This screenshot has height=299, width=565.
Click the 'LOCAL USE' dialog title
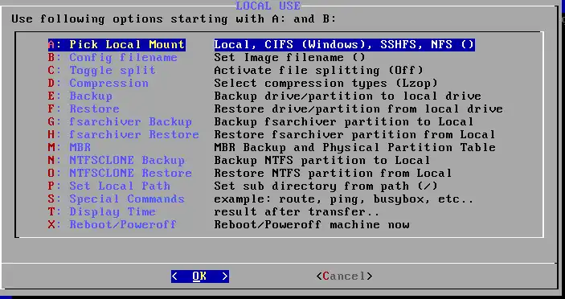[x=268, y=6]
